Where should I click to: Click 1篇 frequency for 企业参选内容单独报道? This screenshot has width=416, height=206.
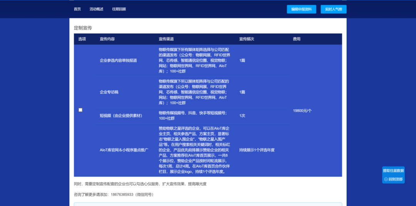coord(242,60)
